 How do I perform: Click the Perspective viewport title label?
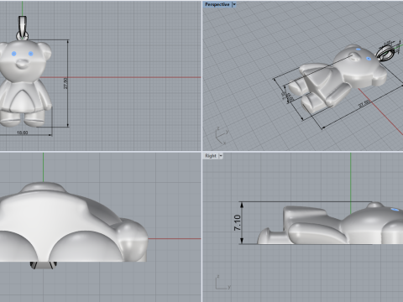click(x=217, y=4)
